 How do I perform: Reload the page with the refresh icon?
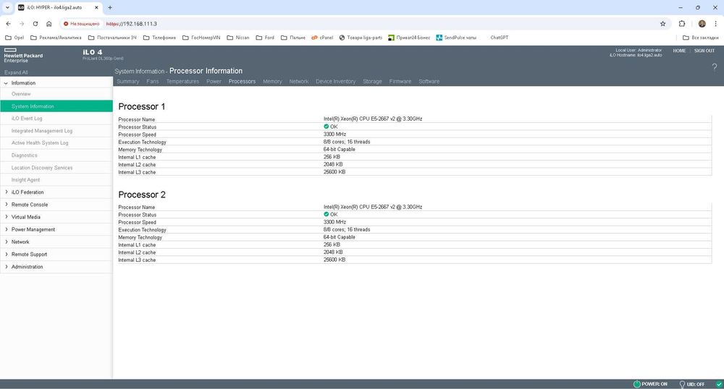coord(35,24)
